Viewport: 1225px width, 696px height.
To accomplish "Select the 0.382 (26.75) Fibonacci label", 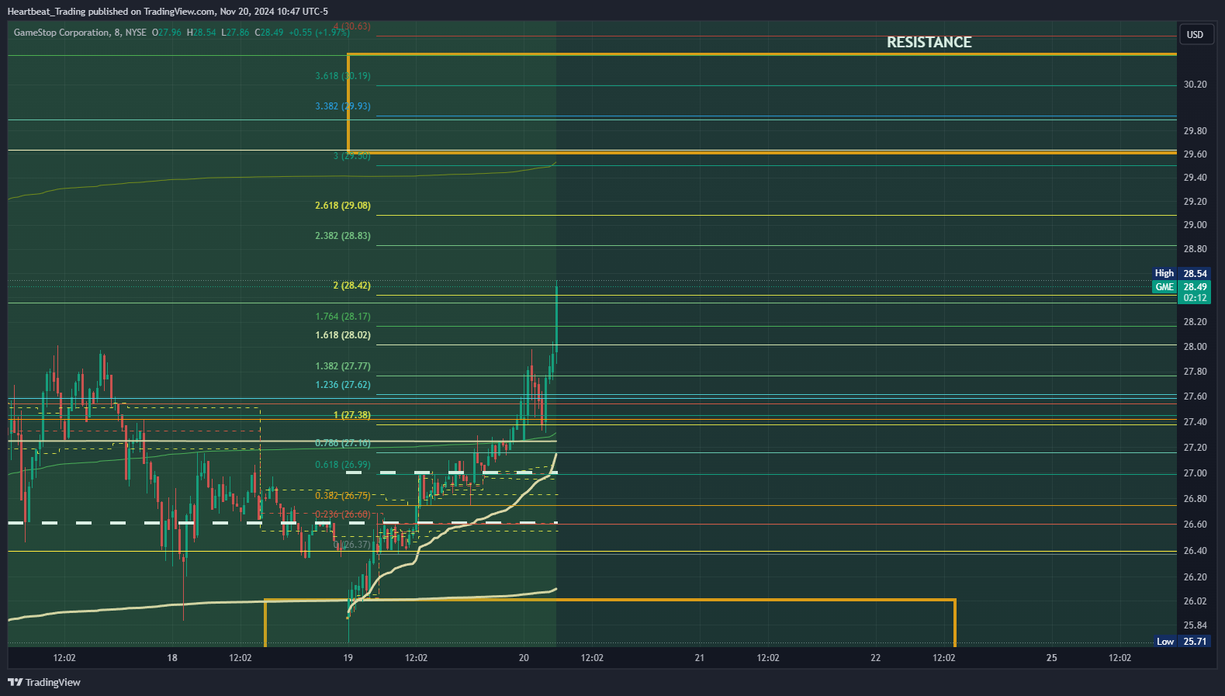I will pyautogui.click(x=343, y=495).
